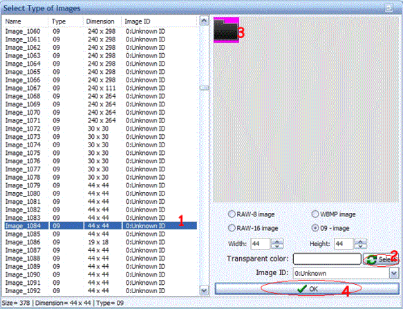403x309 pixels.
Task: Click the green checkmark on OK
Action: [x=302, y=289]
